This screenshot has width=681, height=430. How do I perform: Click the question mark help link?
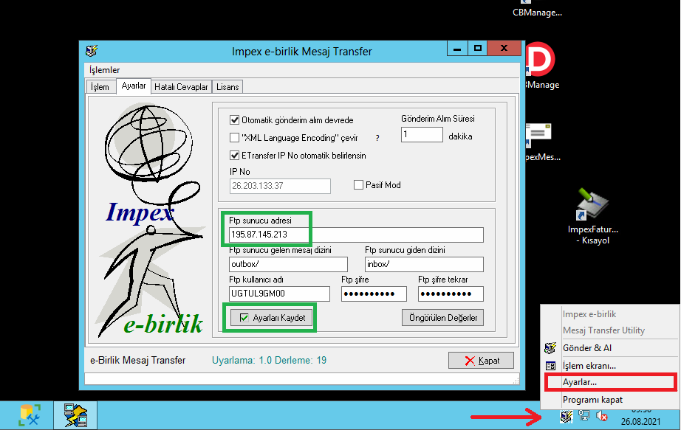[377, 138]
